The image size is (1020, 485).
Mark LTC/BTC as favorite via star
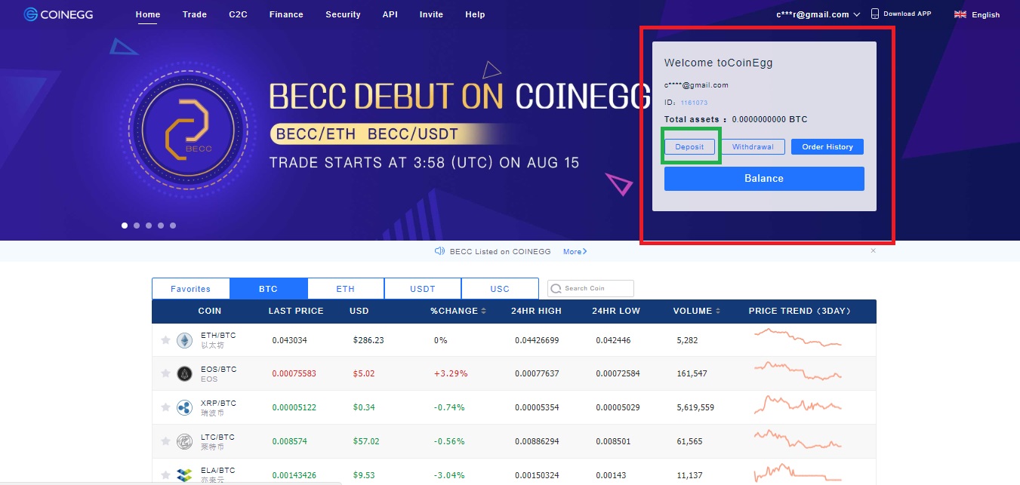[x=165, y=441]
